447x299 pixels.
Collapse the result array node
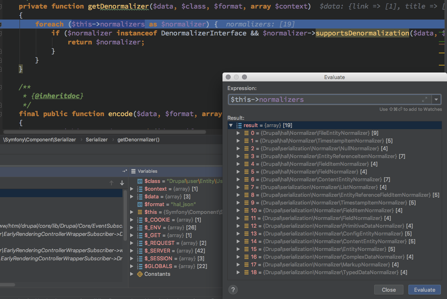[x=231, y=125]
